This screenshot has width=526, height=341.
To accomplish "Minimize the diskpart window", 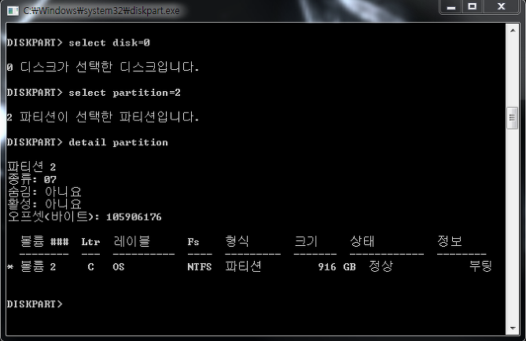I will (x=451, y=7).
